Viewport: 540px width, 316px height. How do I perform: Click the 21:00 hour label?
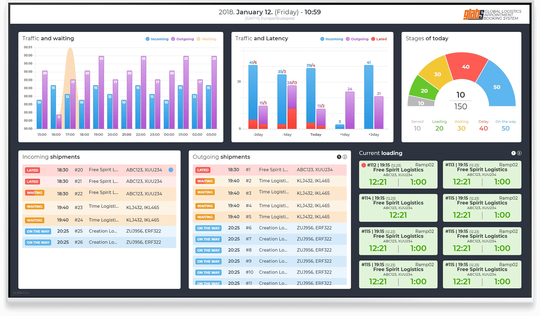click(x=126, y=135)
